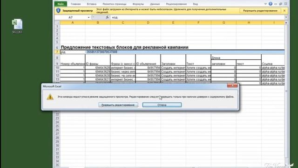The image size is (298, 168).
Task: Select row 25 header
Action: 57,126
